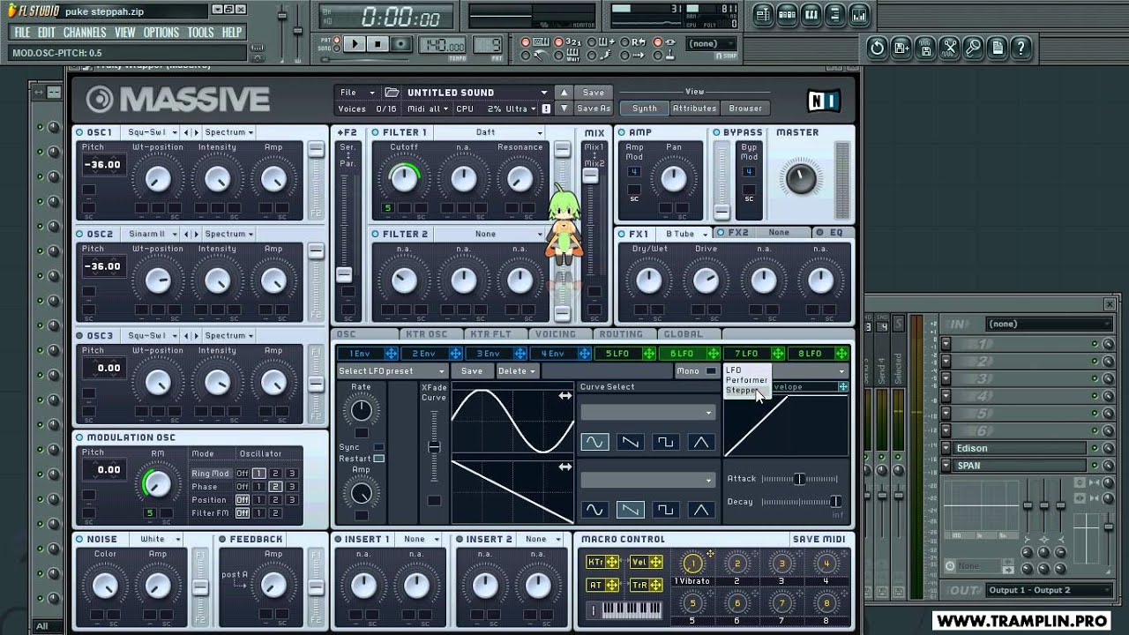Toggle OSC1 on/off indicator

80,132
